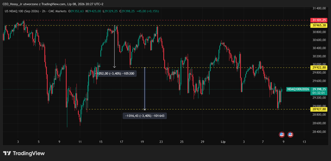331x161 pixels.
Task: Click the header text CEO_Hossy_Jr utworzono z TradingView.com
Action: (34, 4)
